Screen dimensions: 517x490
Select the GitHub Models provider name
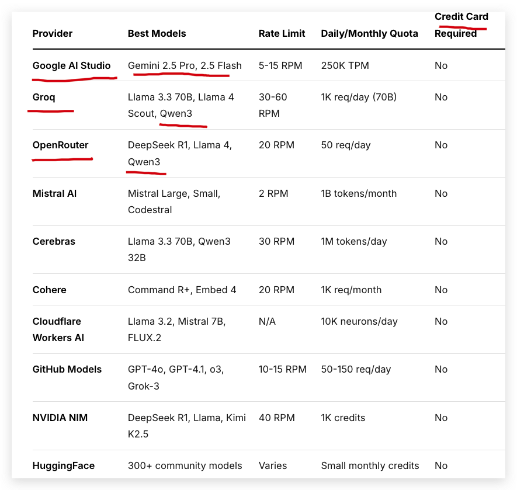click(67, 369)
